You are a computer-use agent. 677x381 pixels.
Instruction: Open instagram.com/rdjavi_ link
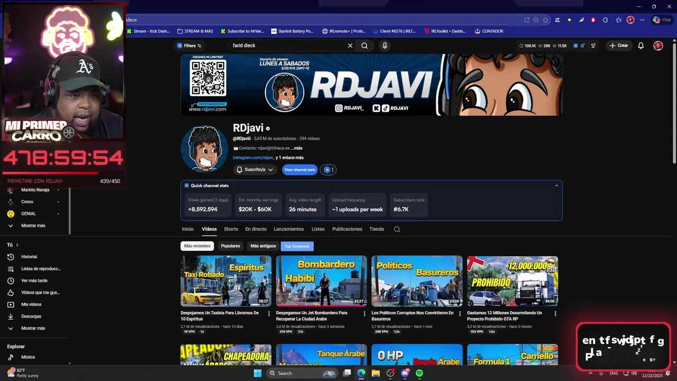coord(253,158)
